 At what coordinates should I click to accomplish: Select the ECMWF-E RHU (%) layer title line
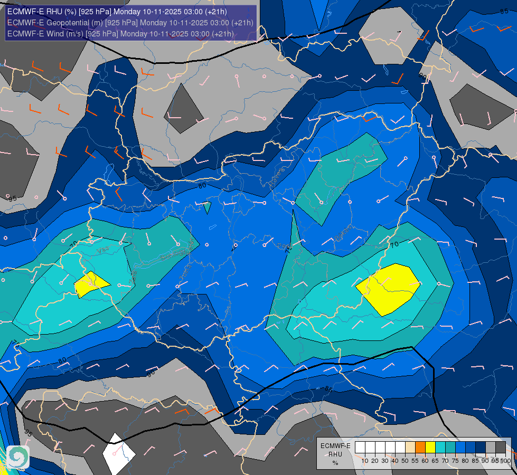click(117, 12)
